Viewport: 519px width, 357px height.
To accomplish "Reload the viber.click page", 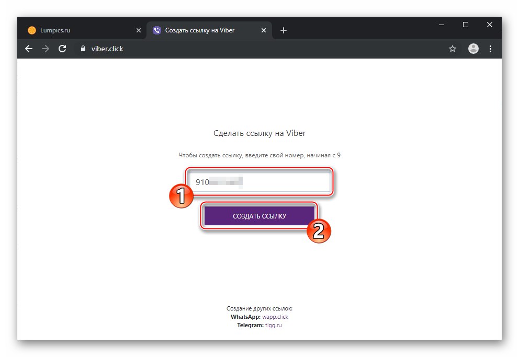I will [x=62, y=49].
